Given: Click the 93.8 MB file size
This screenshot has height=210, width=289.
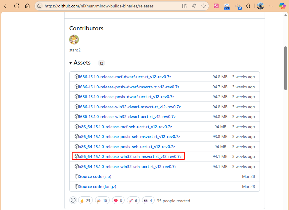Looking at the screenshot, I should click(220, 137).
